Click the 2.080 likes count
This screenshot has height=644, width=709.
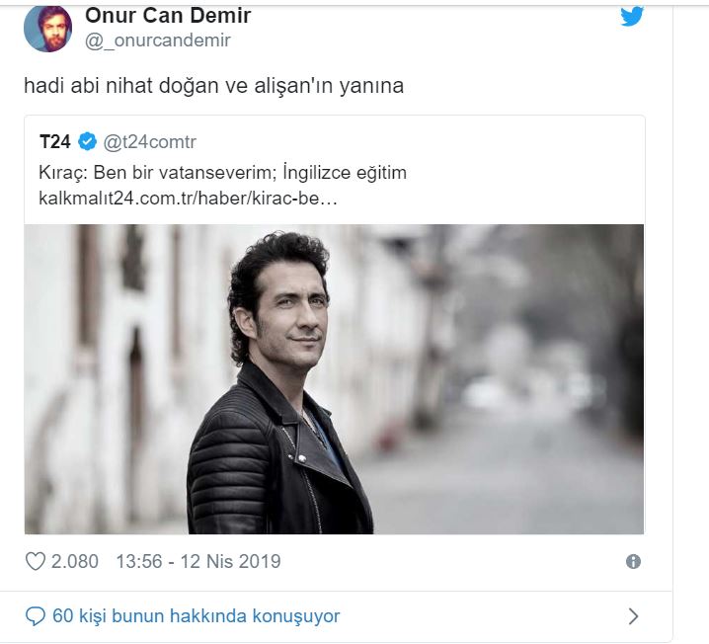pyautogui.click(x=75, y=561)
